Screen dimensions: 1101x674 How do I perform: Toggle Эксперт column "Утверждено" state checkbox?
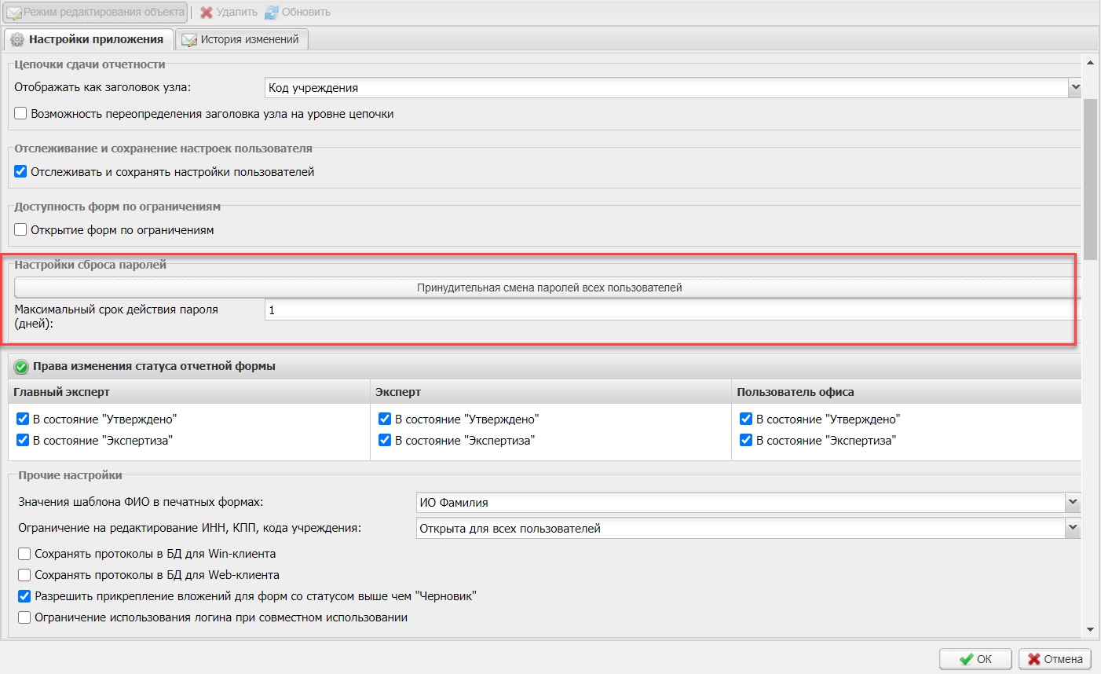coord(385,419)
